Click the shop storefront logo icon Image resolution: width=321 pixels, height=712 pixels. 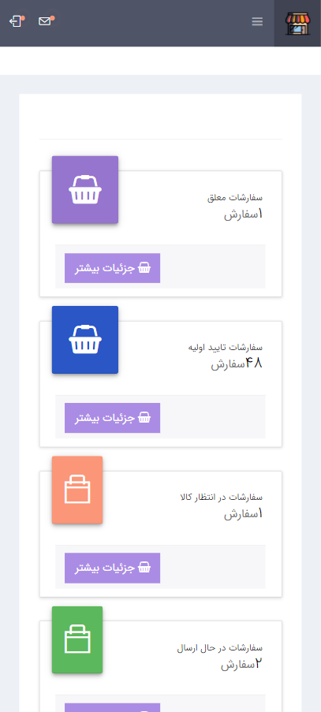pyautogui.click(x=297, y=24)
